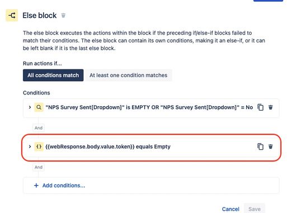The width and height of the screenshot is (287, 213).
Task: Open the webResponse token equals Empty row
Action: click(x=151, y=146)
